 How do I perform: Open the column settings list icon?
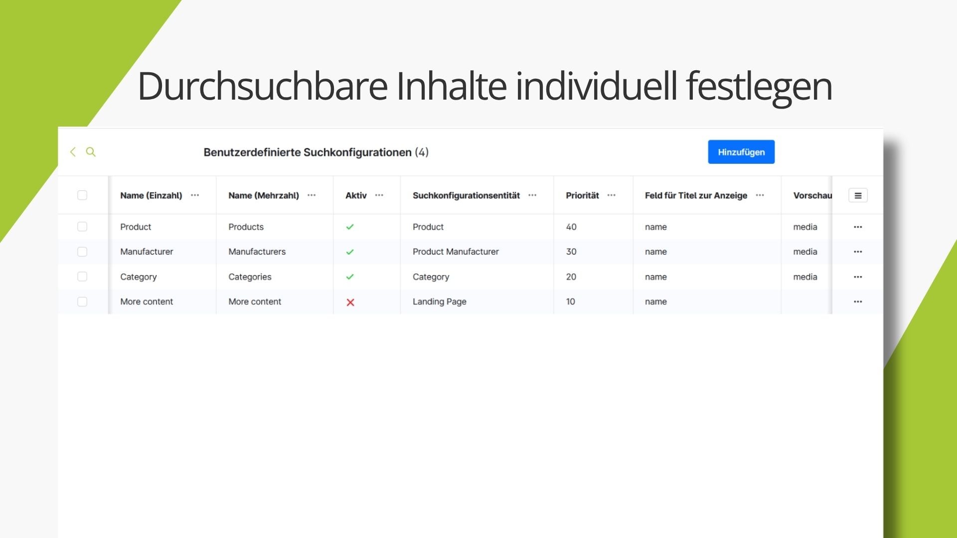coord(858,196)
